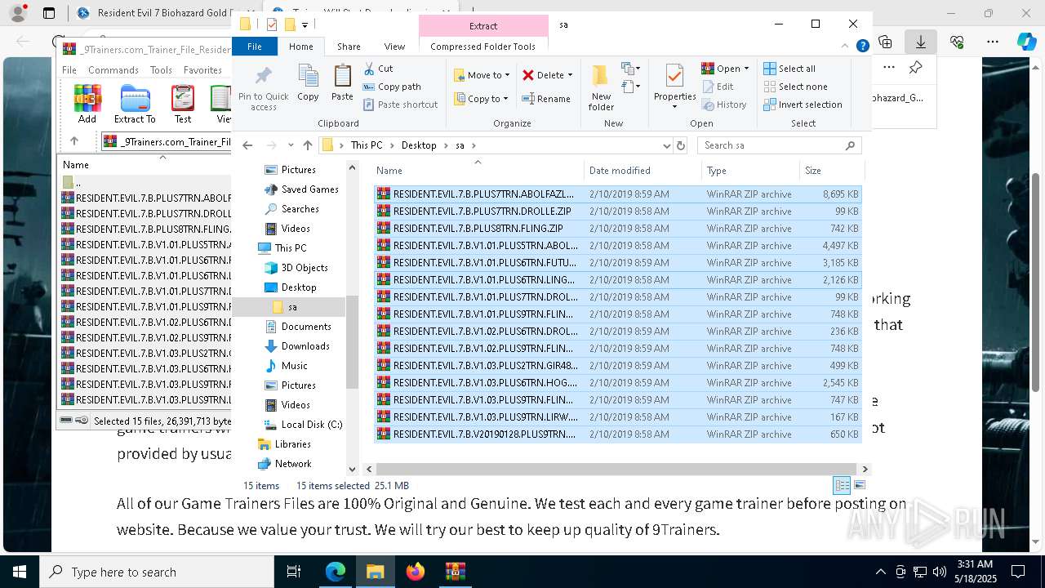1045x588 pixels.
Task: Click Edge downloads icon in browser toolbar
Action: click(x=921, y=42)
